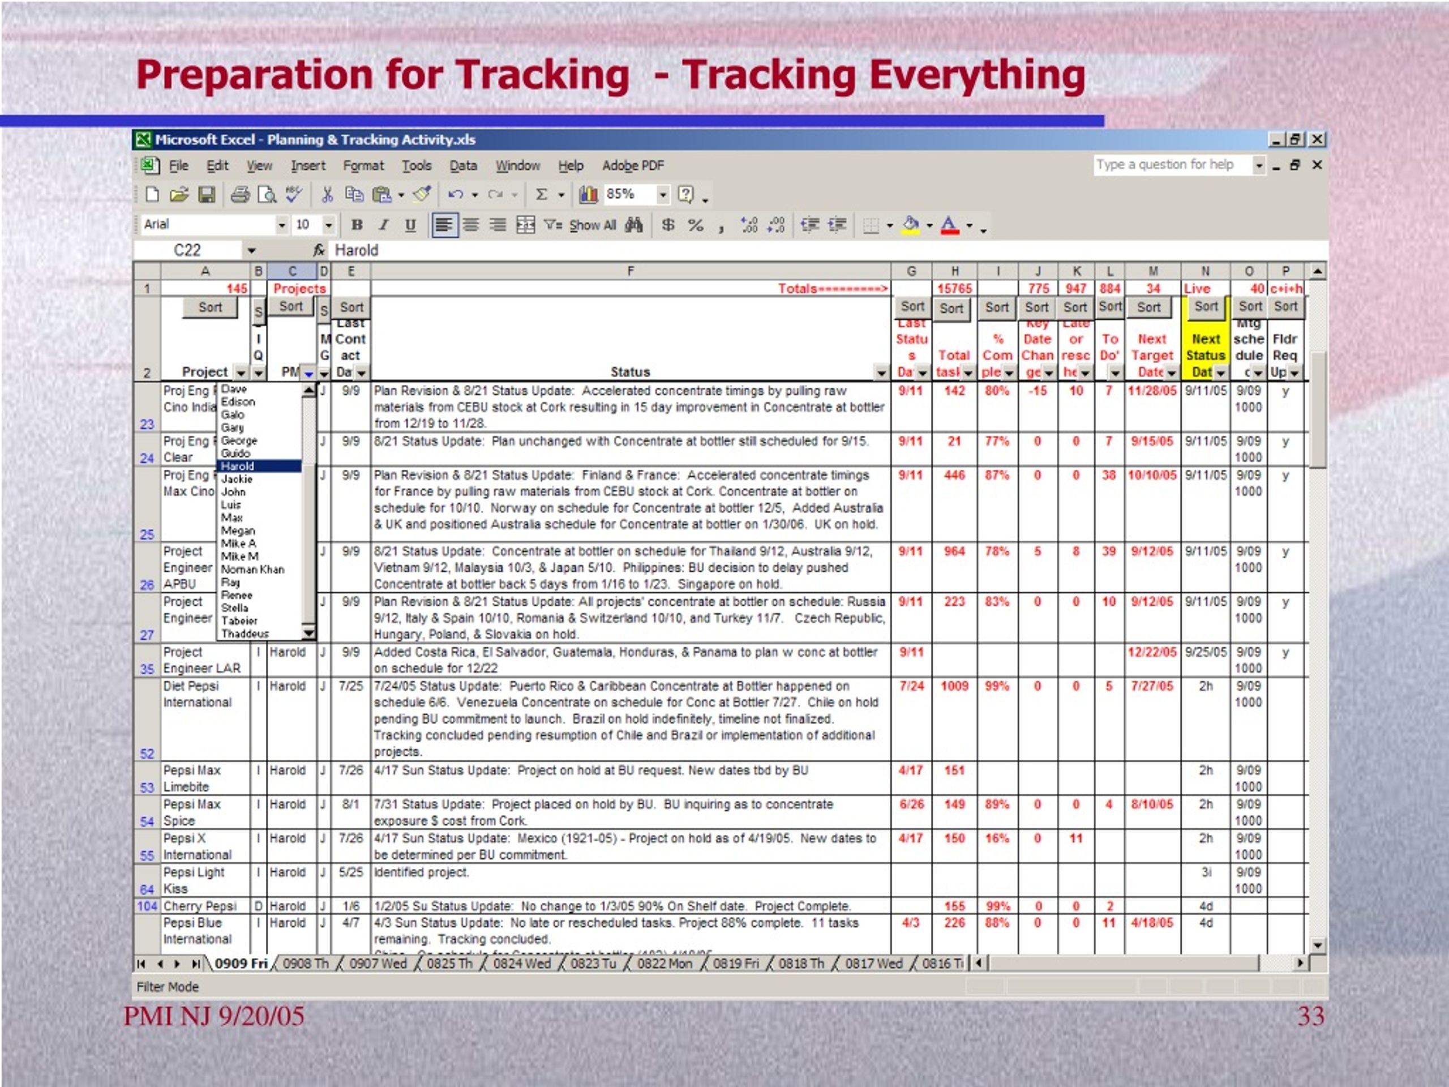
Task: Open the font size 10 dropdown
Action: pos(329,225)
